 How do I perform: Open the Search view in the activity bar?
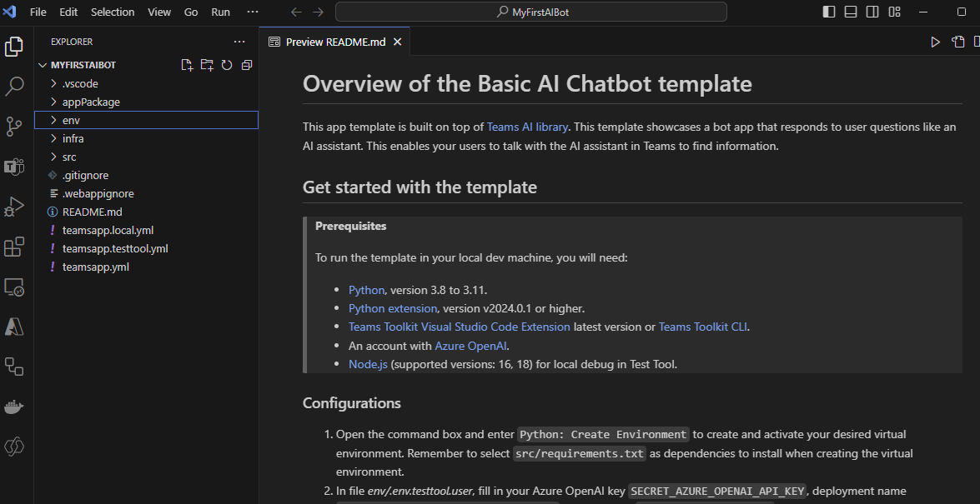(14, 86)
